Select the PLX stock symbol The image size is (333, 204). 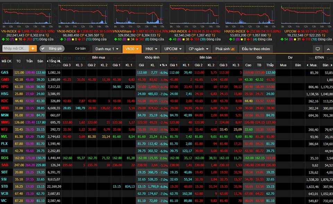click(x=4, y=144)
